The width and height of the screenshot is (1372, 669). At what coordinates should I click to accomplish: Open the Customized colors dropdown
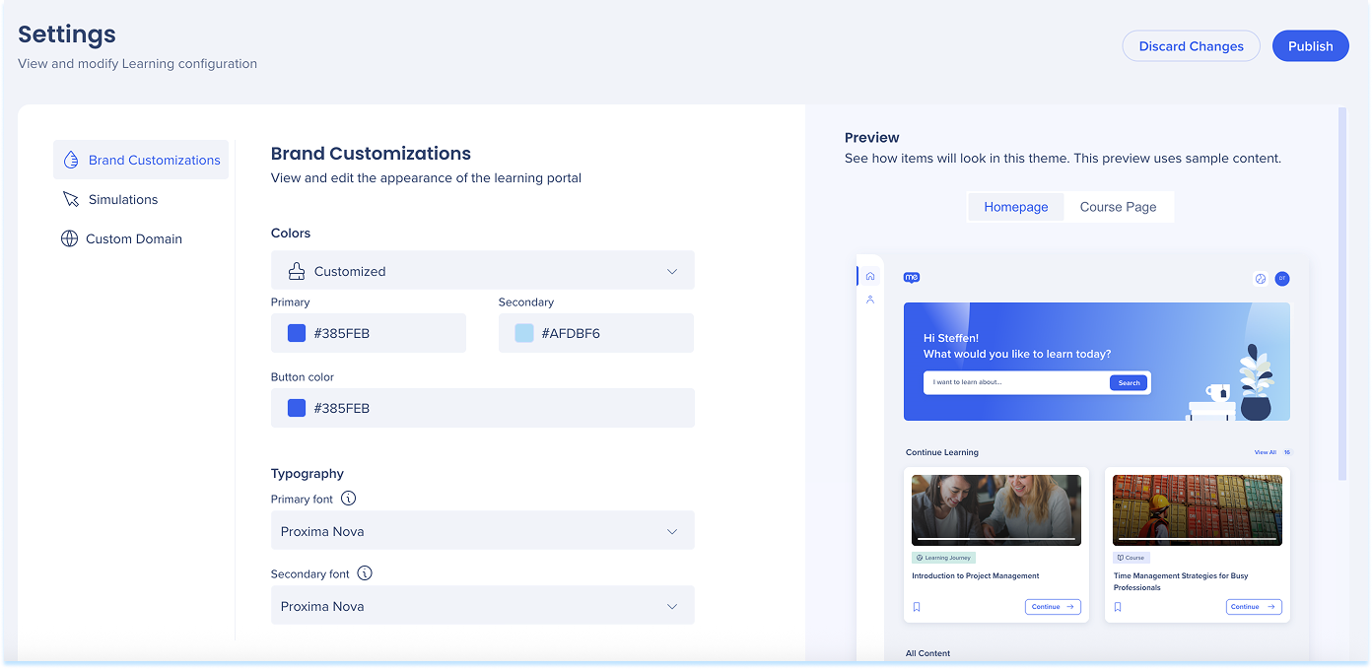point(482,271)
